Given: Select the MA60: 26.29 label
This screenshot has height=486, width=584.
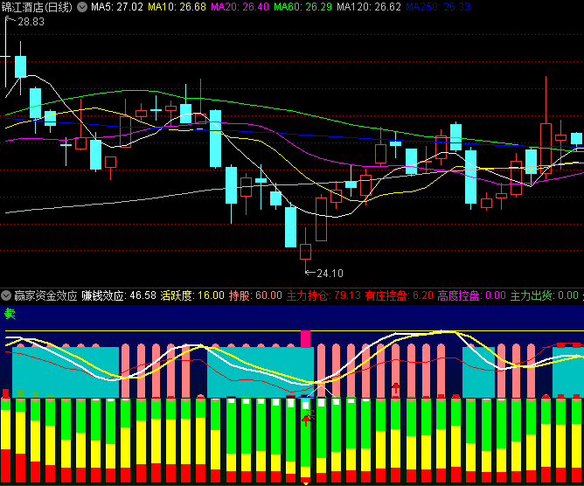Looking at the screenshot, I should 302,7.
